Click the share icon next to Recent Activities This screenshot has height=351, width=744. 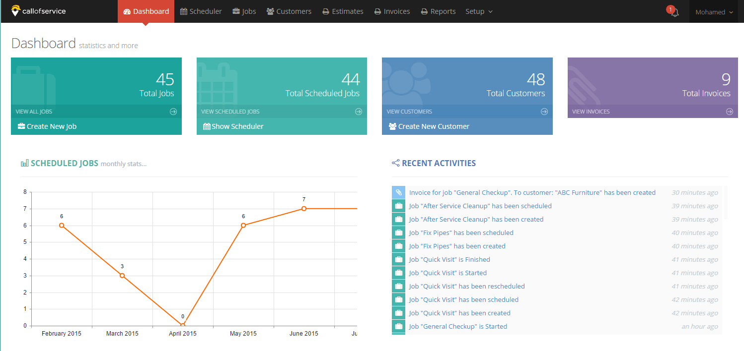(396, 163)
